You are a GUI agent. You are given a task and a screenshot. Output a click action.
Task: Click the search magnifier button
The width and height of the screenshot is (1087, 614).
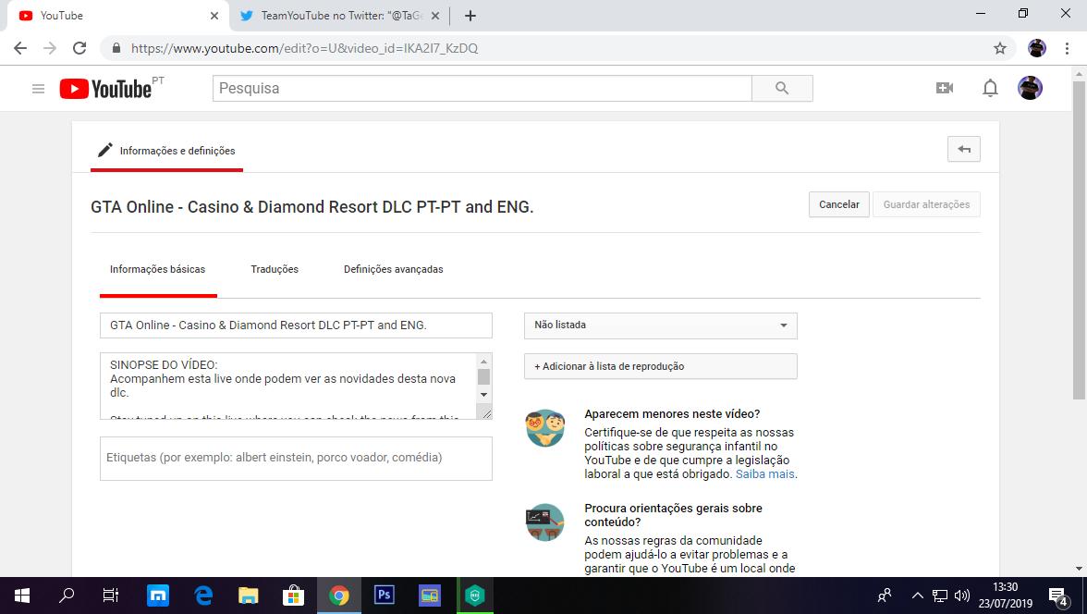point(782,88)
